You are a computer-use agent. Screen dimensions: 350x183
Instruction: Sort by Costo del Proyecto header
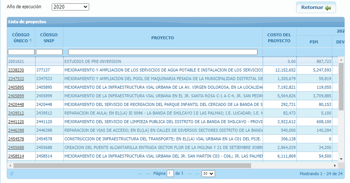tap(279, 38)
